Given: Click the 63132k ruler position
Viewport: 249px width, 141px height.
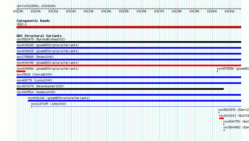Looking at the screenshot, I should pos(71,11).
